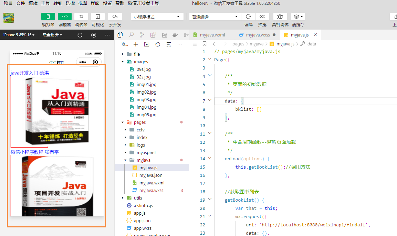
Task: Click the refresh explorer icon
Action: [x=158, y=44]
